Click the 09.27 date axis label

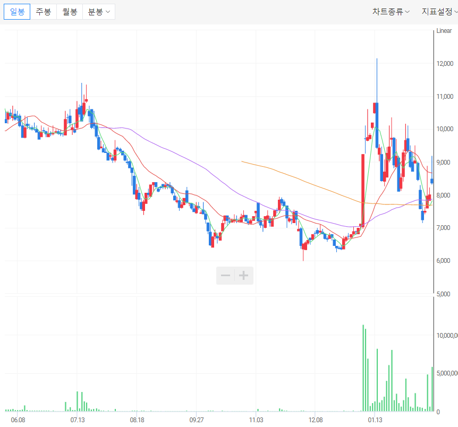(x=196, y=420)
